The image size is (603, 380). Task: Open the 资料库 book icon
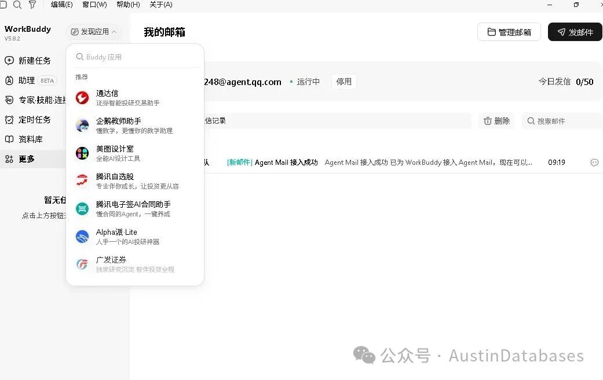click(9, 139)
